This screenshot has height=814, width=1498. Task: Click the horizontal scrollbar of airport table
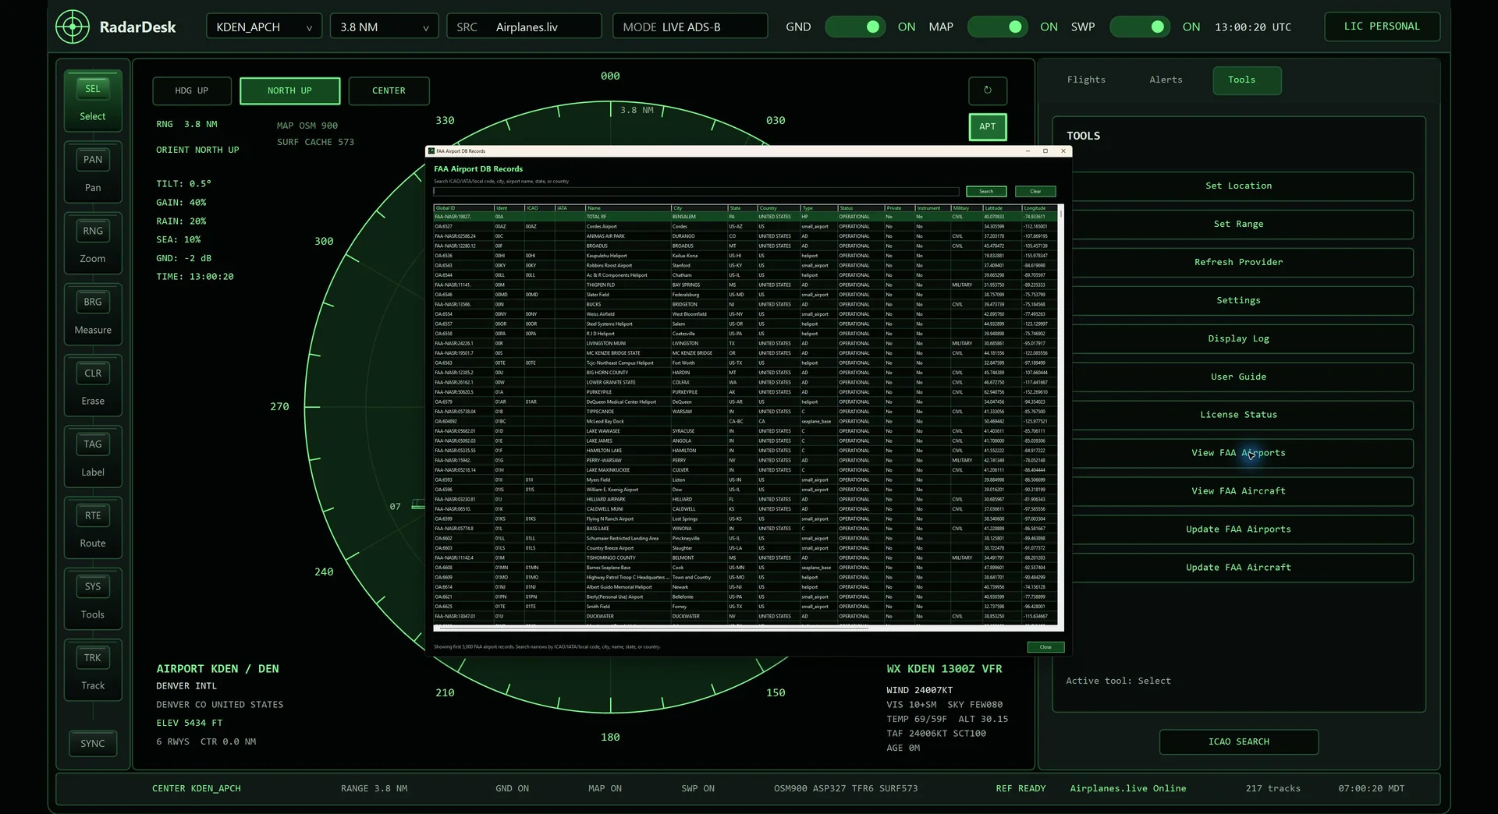click(746, 628)
